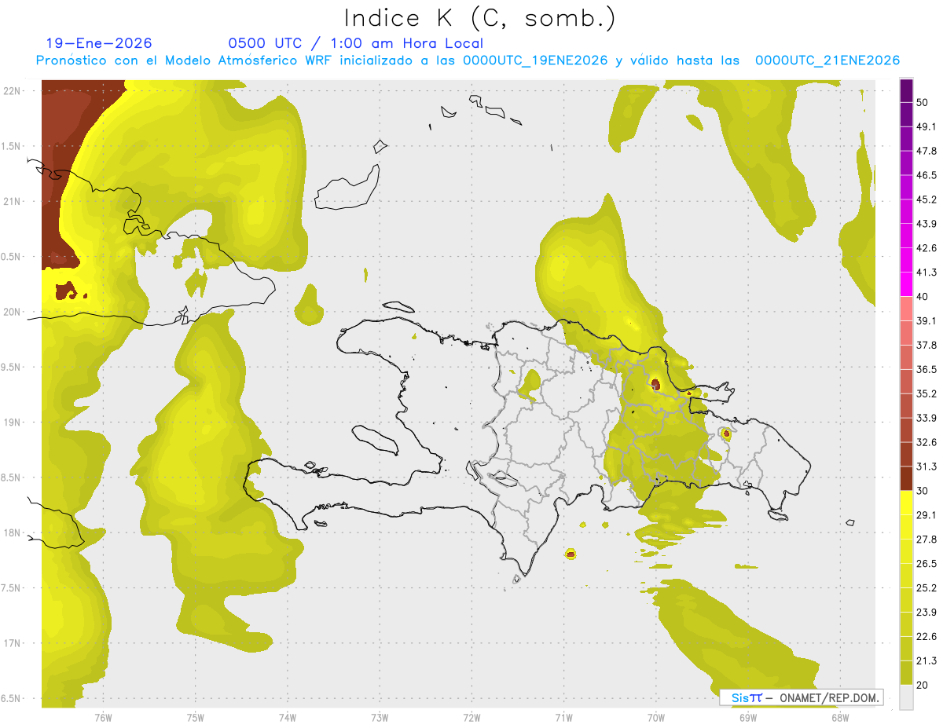This screenshot has width=943, height=728.
Task: Pick the olive swatch between 20 and 21.3
Action: (906, 672)
